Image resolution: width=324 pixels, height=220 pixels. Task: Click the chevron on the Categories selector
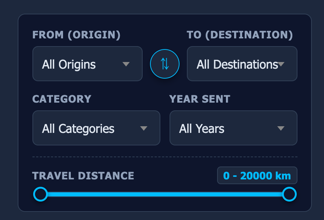tap(144, 128)
